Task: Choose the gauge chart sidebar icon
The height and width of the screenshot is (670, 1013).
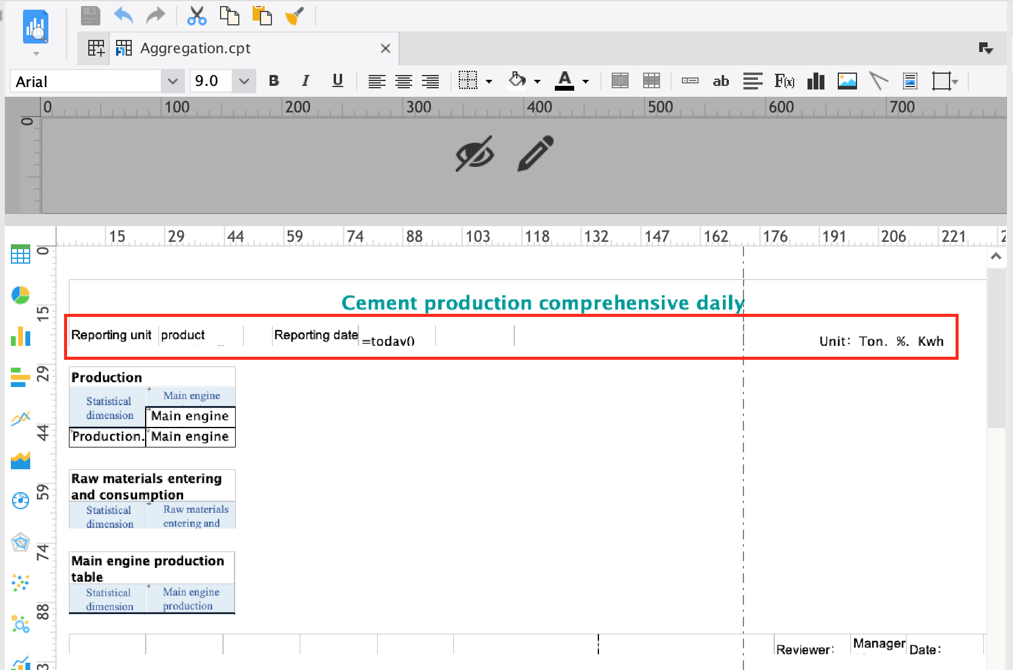Action: pyautogui.click(x=21, y=501)
